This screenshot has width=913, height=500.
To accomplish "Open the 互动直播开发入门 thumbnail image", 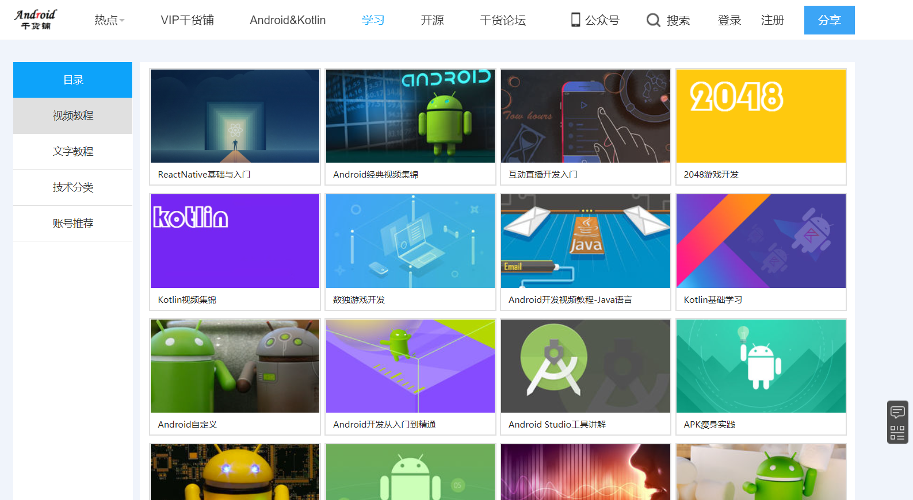I will click(x=586, y=116).
